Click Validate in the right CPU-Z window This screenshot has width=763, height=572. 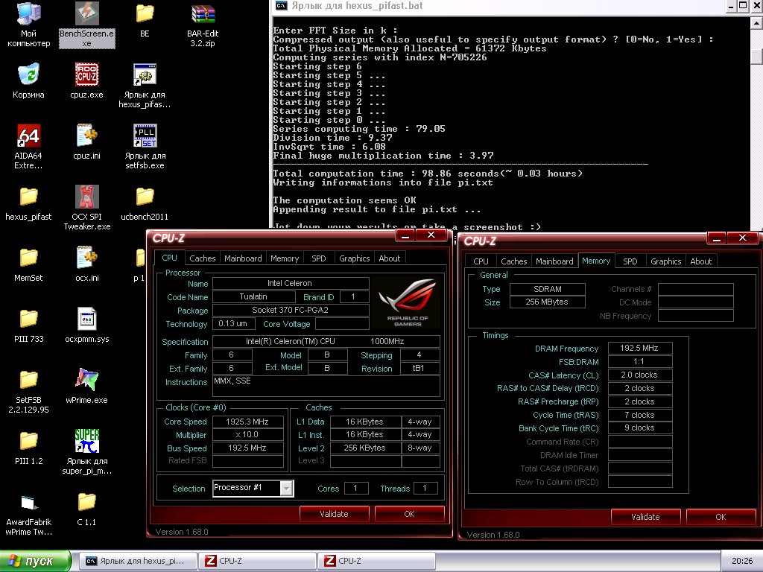click(645, 517)
